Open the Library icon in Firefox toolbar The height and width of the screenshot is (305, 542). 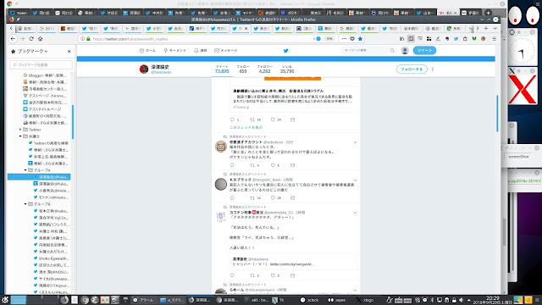tap(401, 39)
